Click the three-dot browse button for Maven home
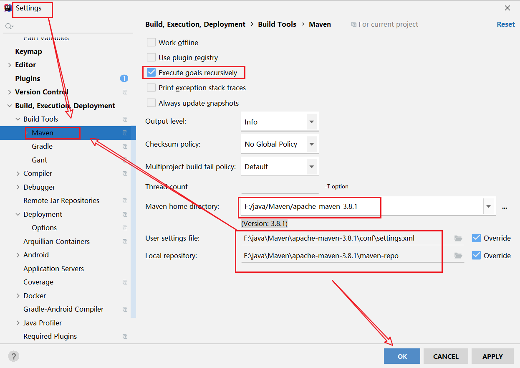520x368 pixels. click(x=505, y=207)
